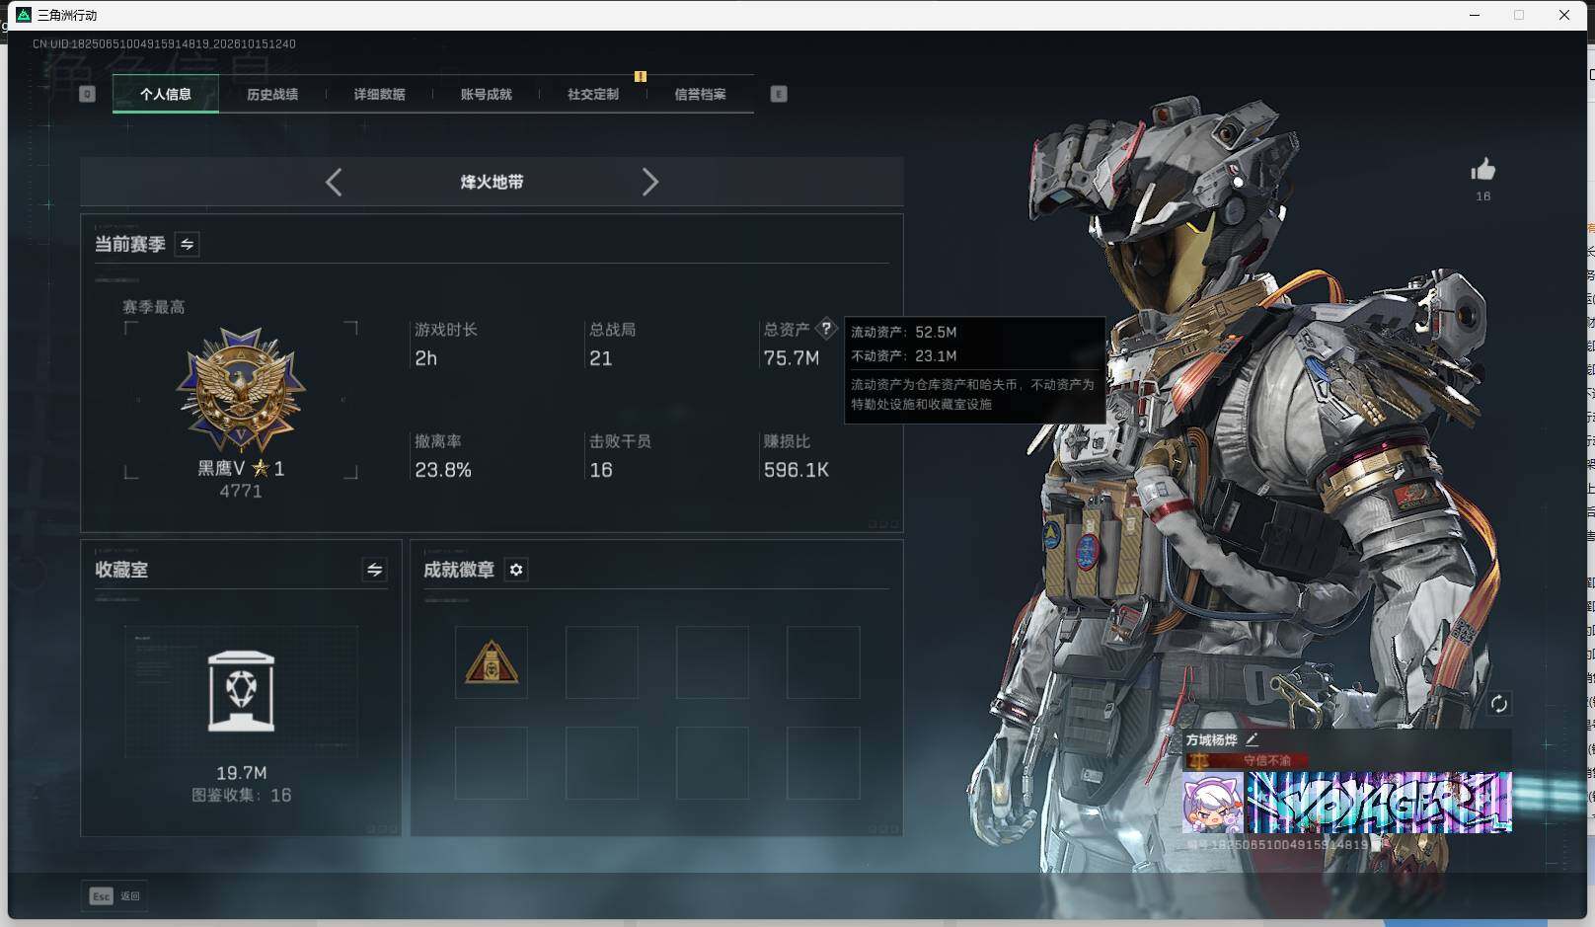
Task: Click the thumbs-up like icon
Action: pos(1482,170)
